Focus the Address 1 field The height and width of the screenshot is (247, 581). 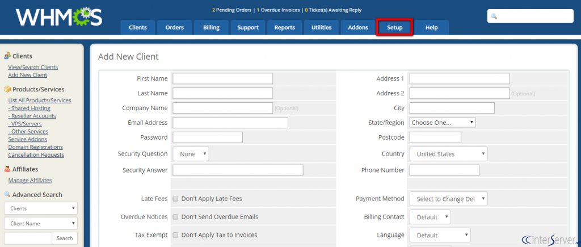point(460,78)
